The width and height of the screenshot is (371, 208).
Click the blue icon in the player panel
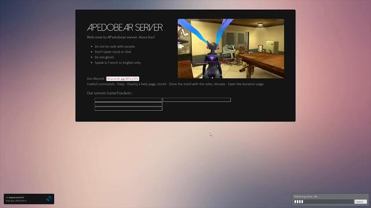click(x=49, y=199)
